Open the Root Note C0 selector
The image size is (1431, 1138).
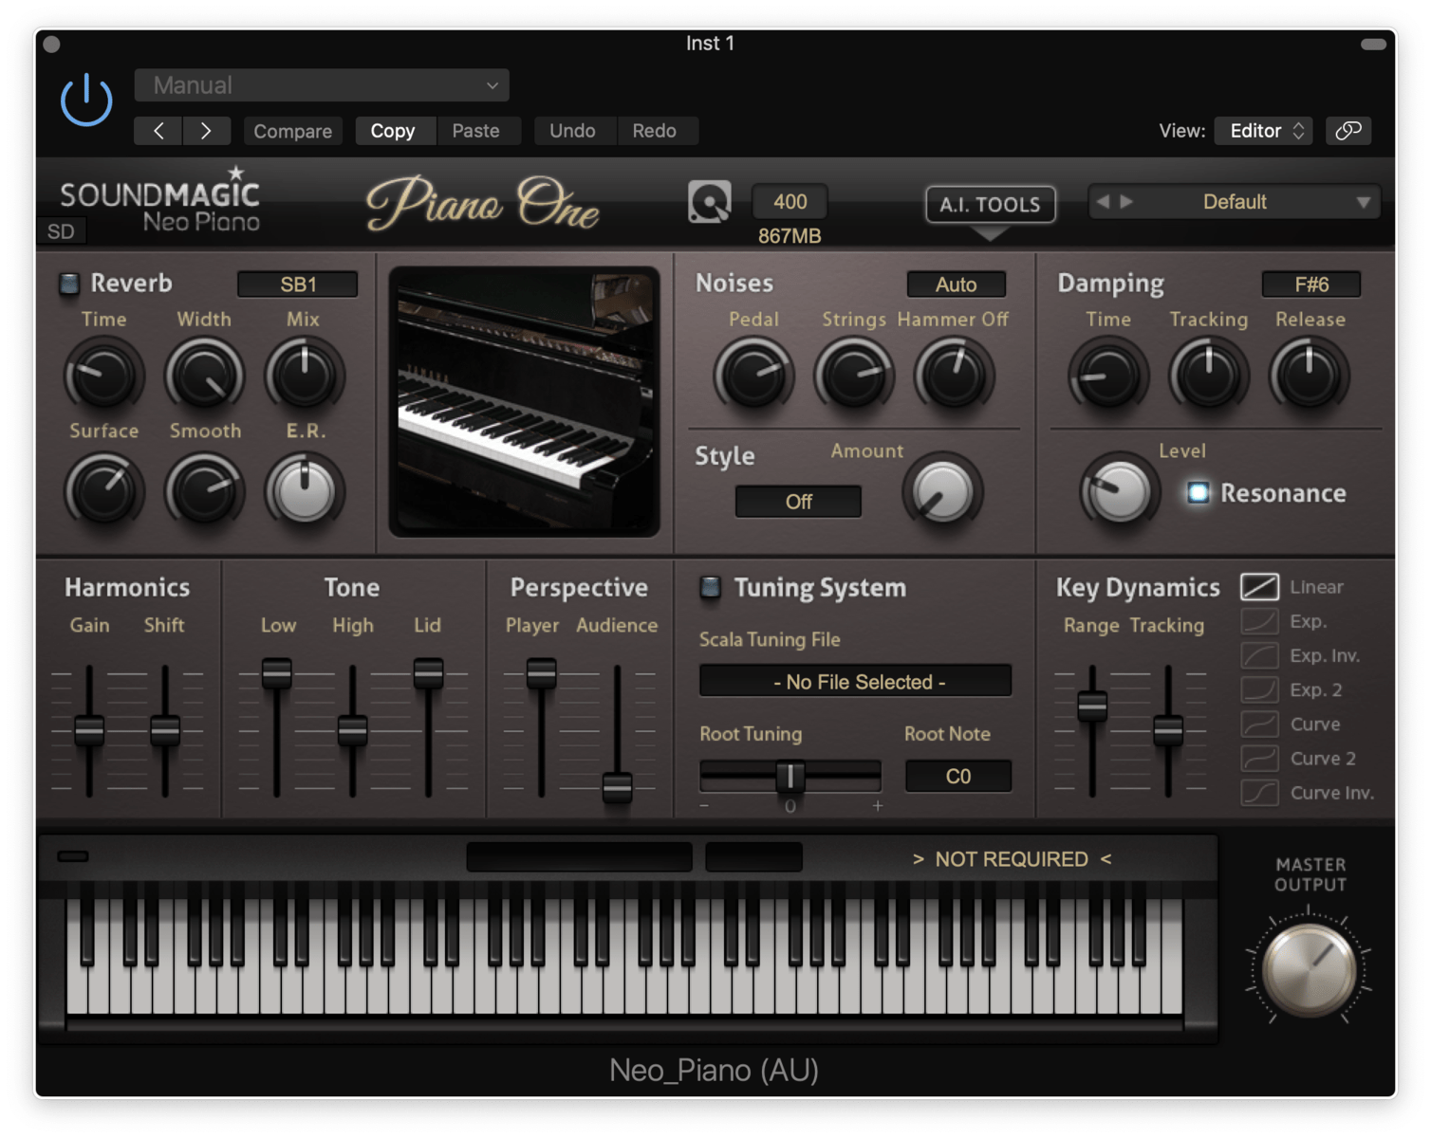coord(957,777)
